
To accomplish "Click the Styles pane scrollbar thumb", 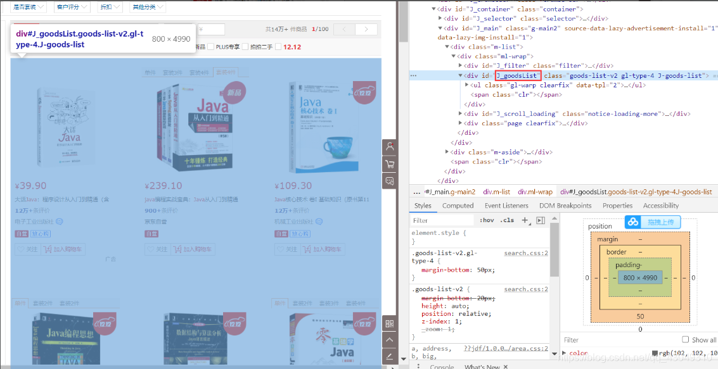I will click(554, 249).
